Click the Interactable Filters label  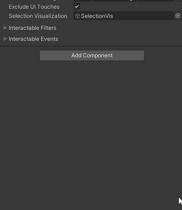coord(32,28)
